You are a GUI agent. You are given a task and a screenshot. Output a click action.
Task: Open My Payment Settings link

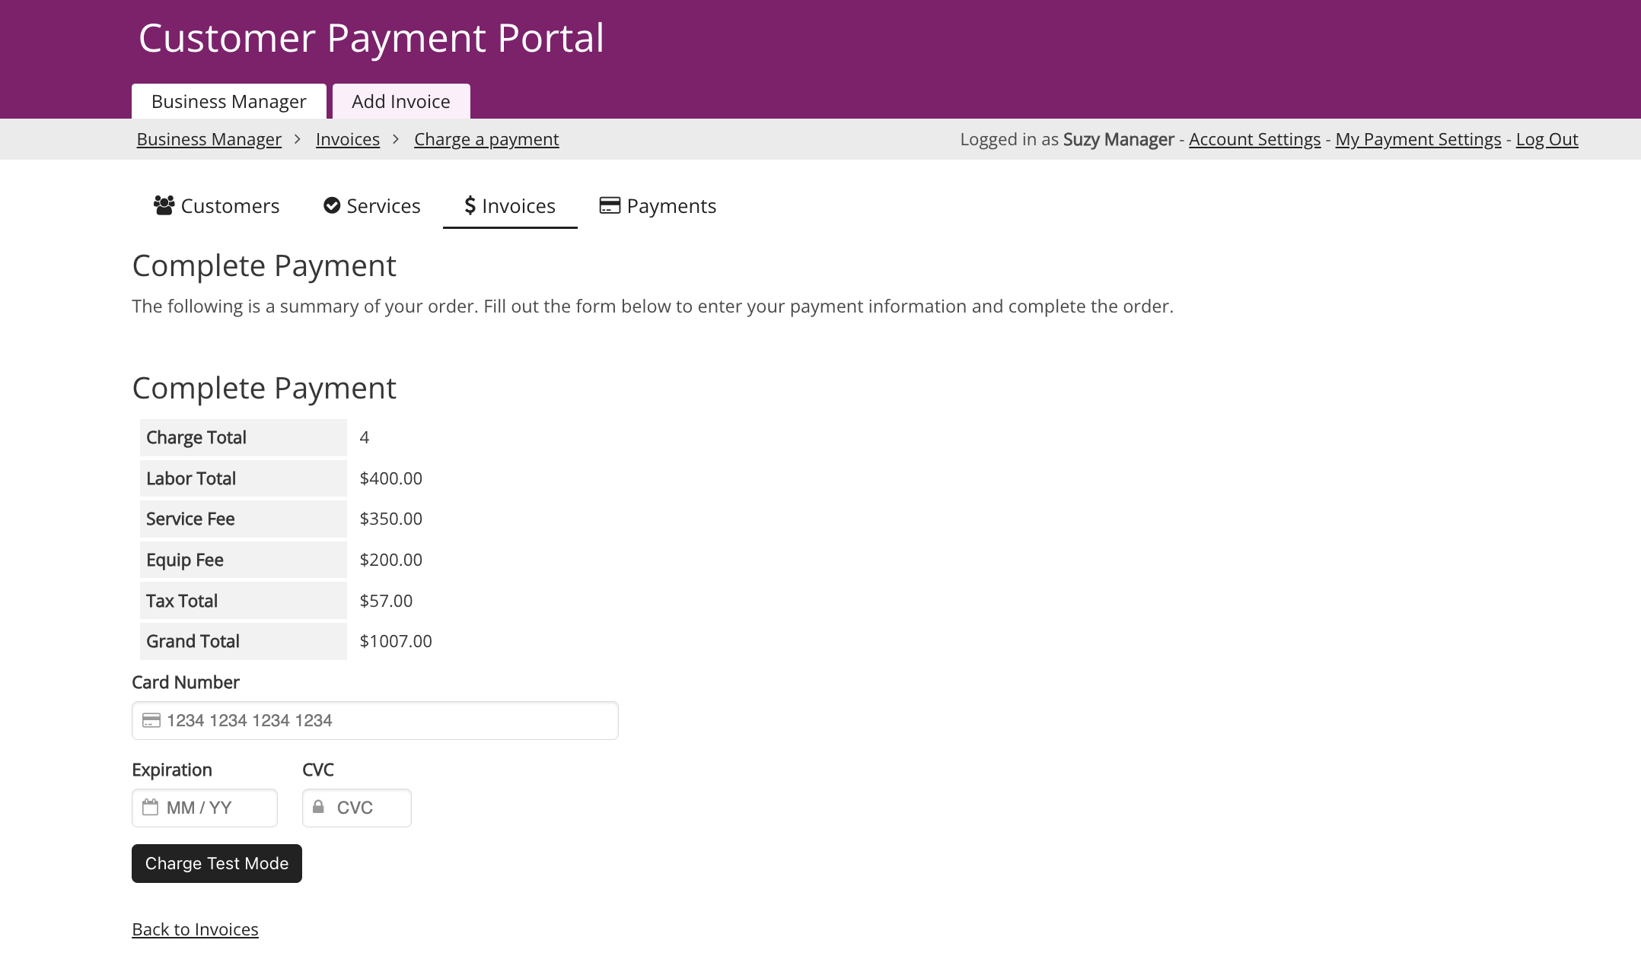(x=1418, y=139)
